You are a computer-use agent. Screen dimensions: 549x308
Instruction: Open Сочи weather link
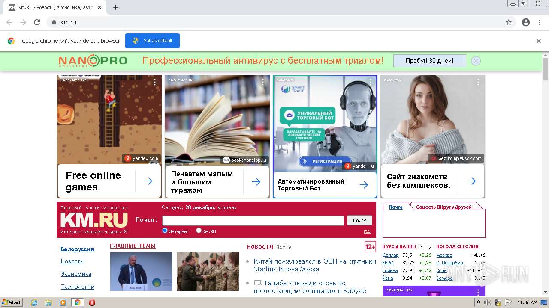pyautogui.click(x=441, y=270)
